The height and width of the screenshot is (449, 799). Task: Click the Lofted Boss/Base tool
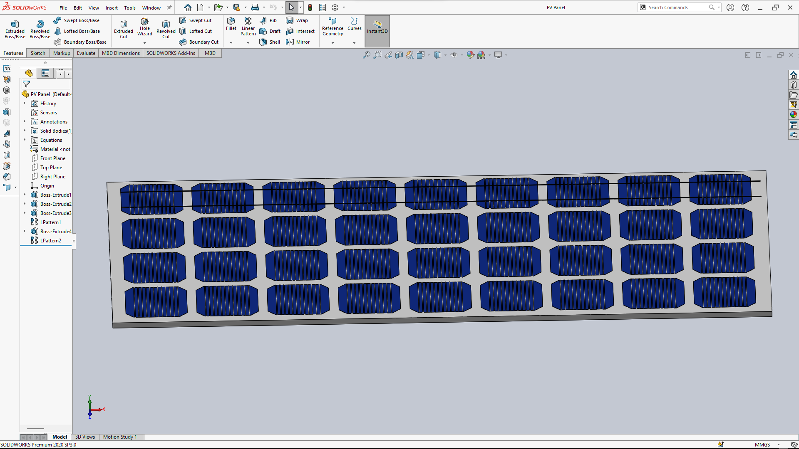click(77, 31)
